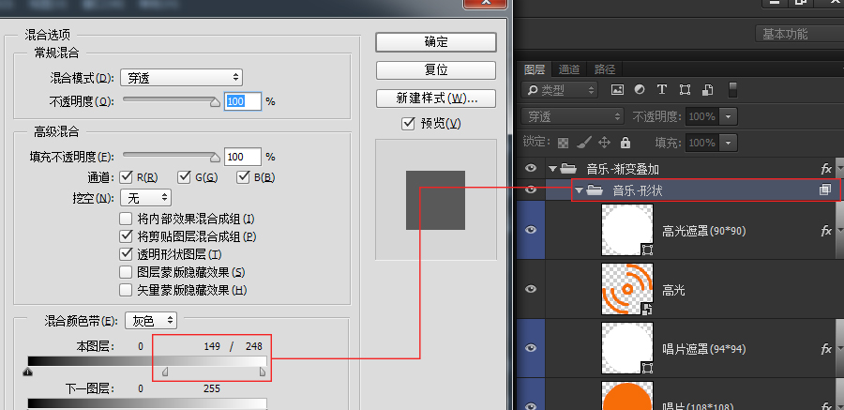Image resolution: width=844 pixels, height=410 pixels.
Task: Click the 新建样式(W)... button
Action: (x=436, y=99)
